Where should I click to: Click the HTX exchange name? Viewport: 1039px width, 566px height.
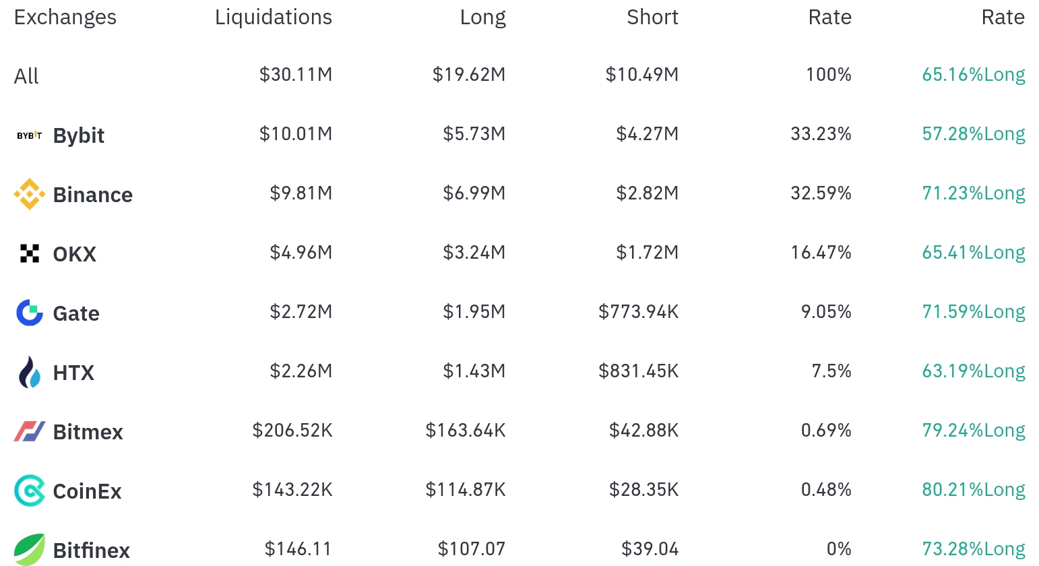[x=73, y=373]
